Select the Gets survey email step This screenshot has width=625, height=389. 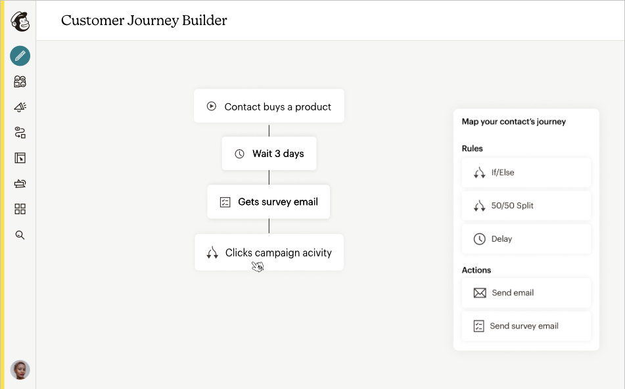(x=269, y=202)
